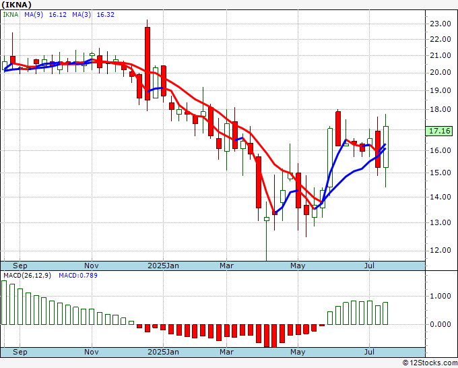This screenshot has width=458, height=368.
Task: Click Jul on the MACD time axis
Action: (369, 352)
